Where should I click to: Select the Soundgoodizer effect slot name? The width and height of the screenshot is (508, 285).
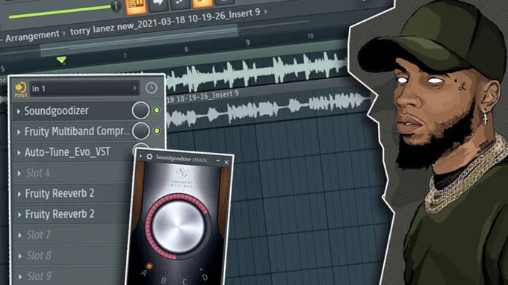pyautogui.click(x=56, y=111)
